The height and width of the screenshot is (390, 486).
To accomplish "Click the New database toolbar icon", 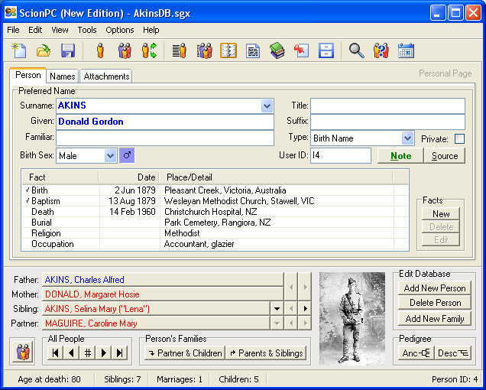I will tap(19, 50).
